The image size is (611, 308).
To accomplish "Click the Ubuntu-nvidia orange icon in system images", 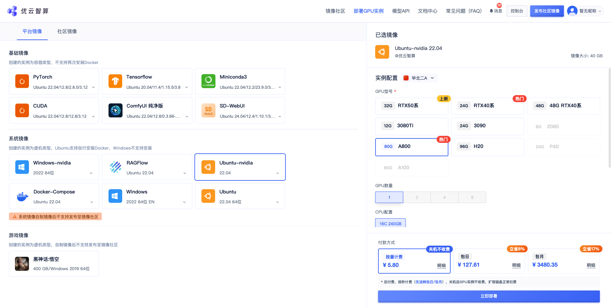I will coord(208,167).
